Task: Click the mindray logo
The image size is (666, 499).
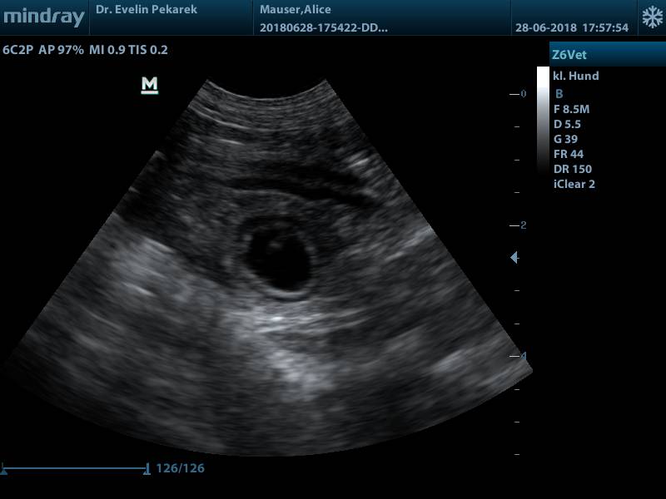Action: tap(44, 17)
